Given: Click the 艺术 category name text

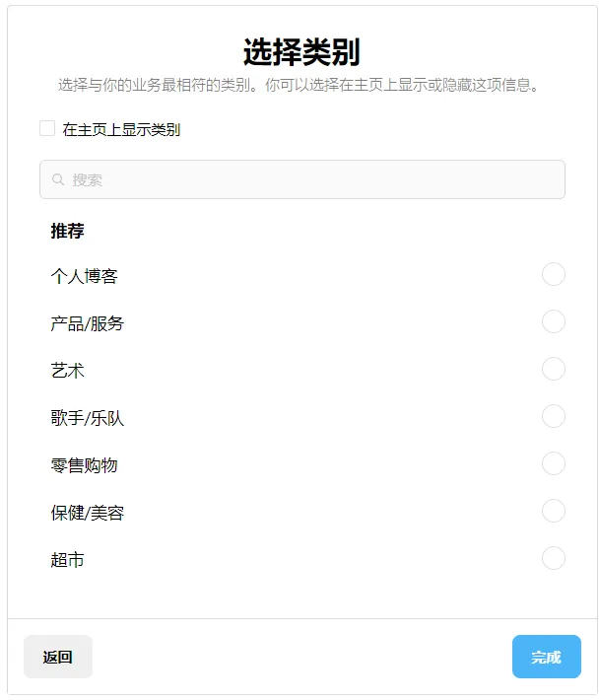Looking at the screenshot, I should point(67,371).
